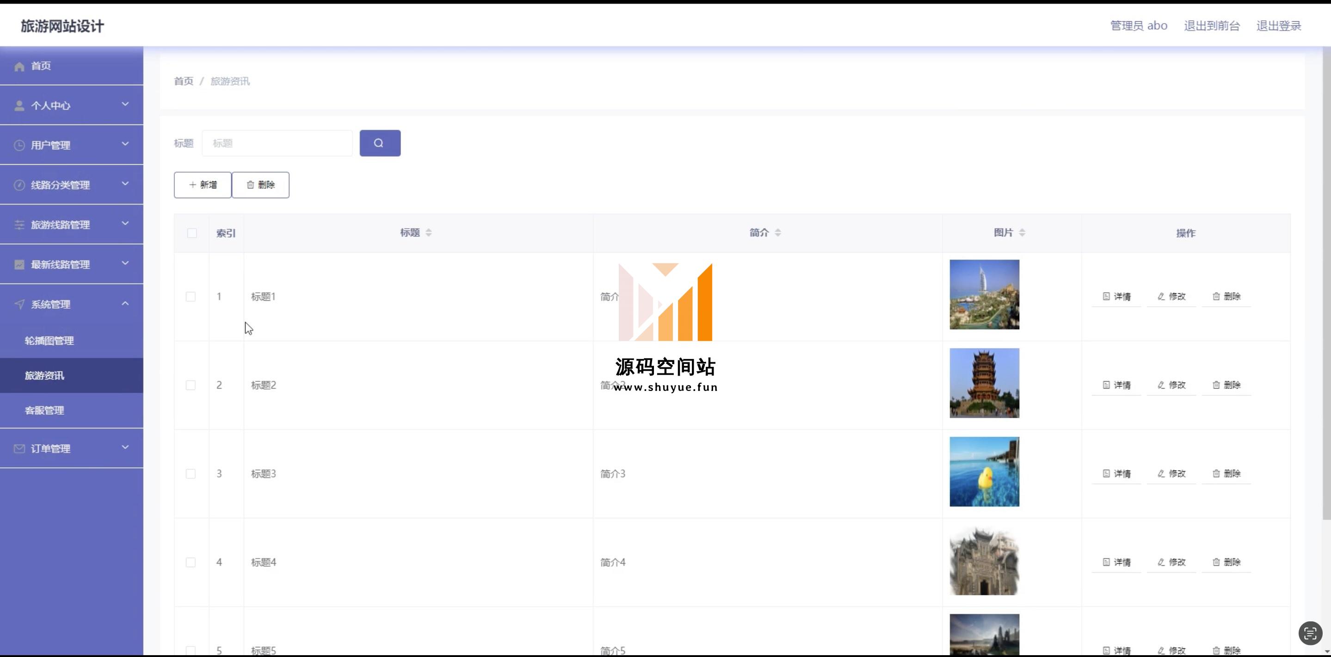Click the stone gate thumbnail in row 4
This screenshot has height=657, width=1331.
pyautogui.click(x=984, y=560)
